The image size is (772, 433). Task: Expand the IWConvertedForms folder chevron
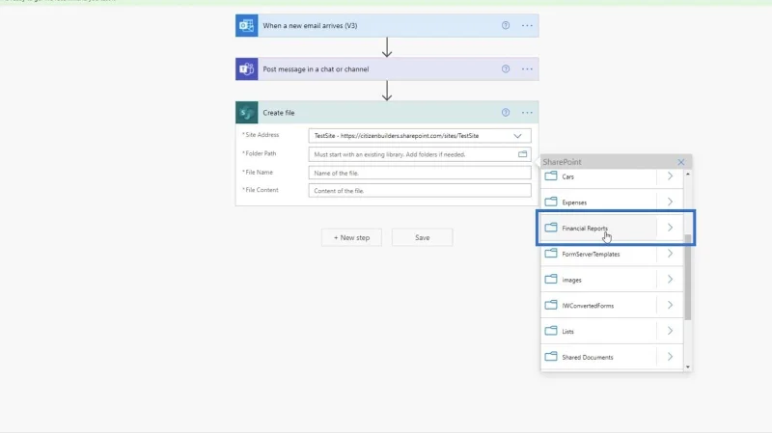(670, 305)
